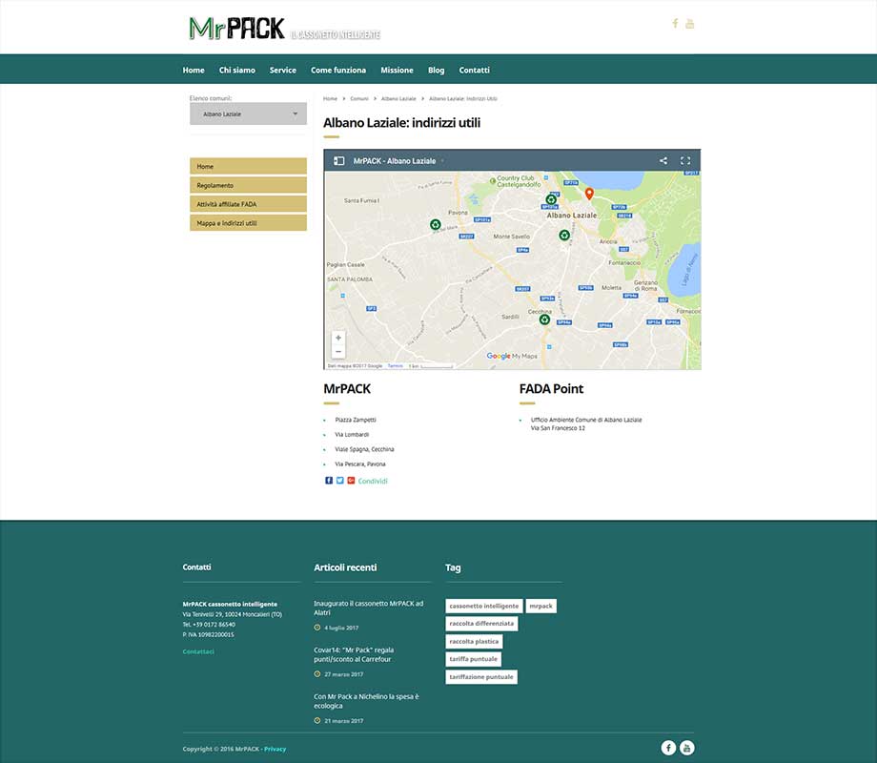Click the cassonetto intelligente tag

pyautogui.click(x=484, y=606)
